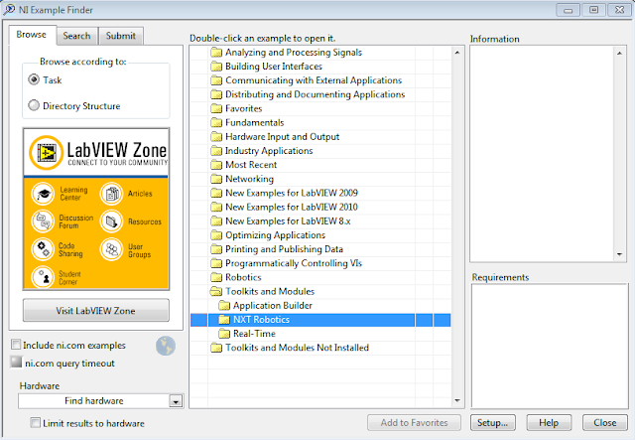Select New Examples for LabVIEW 8.x

tap(320, 221)
